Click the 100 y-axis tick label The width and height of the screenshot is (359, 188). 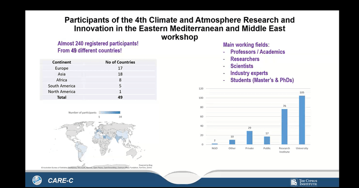pyautogui.click(x=201, y=98)
